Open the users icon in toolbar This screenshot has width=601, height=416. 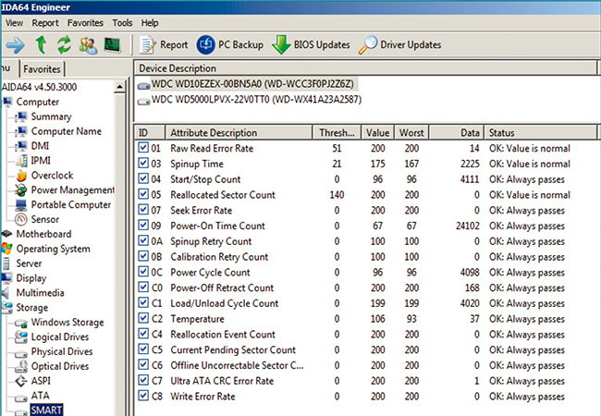click(x=88, y=45)
